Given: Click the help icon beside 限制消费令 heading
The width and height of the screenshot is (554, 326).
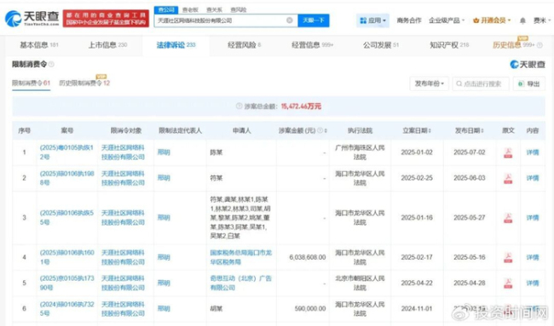Looking at the screenshot, I should point(51,64).
